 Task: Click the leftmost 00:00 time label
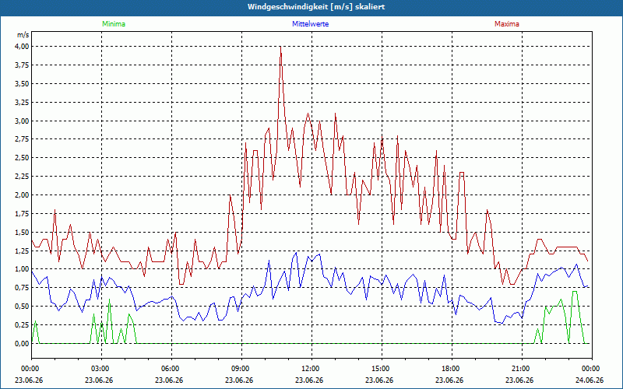coord(29,369)
